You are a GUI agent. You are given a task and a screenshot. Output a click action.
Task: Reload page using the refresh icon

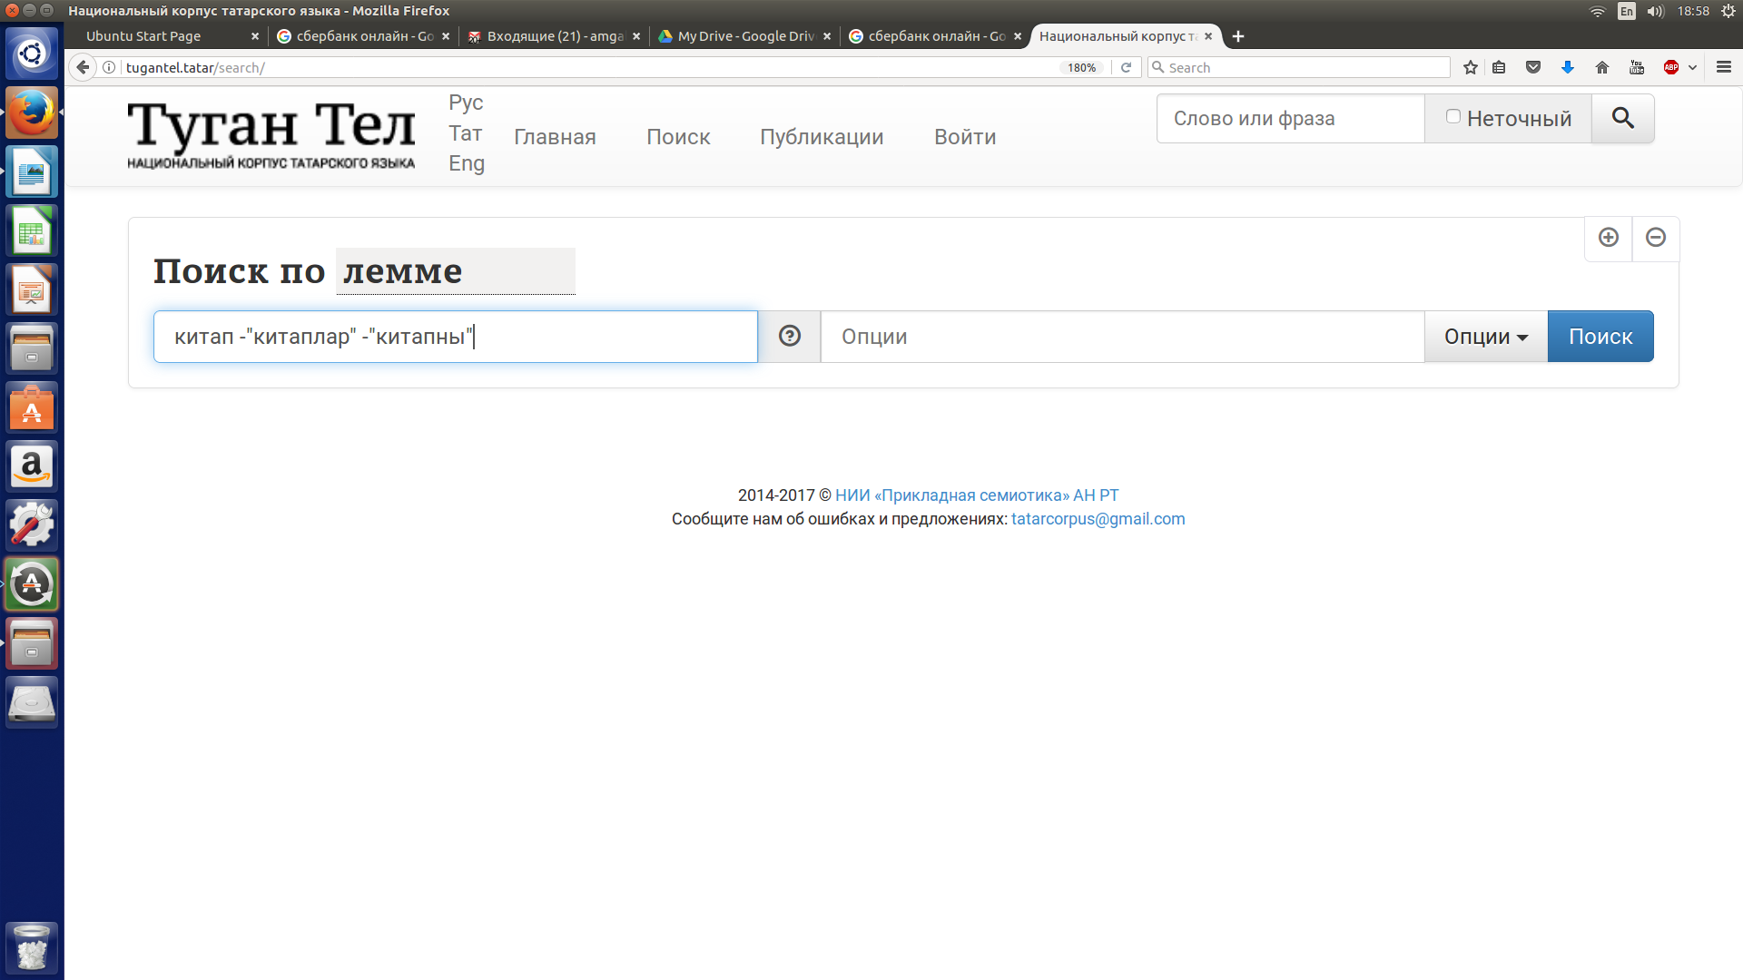[1126, 67]
